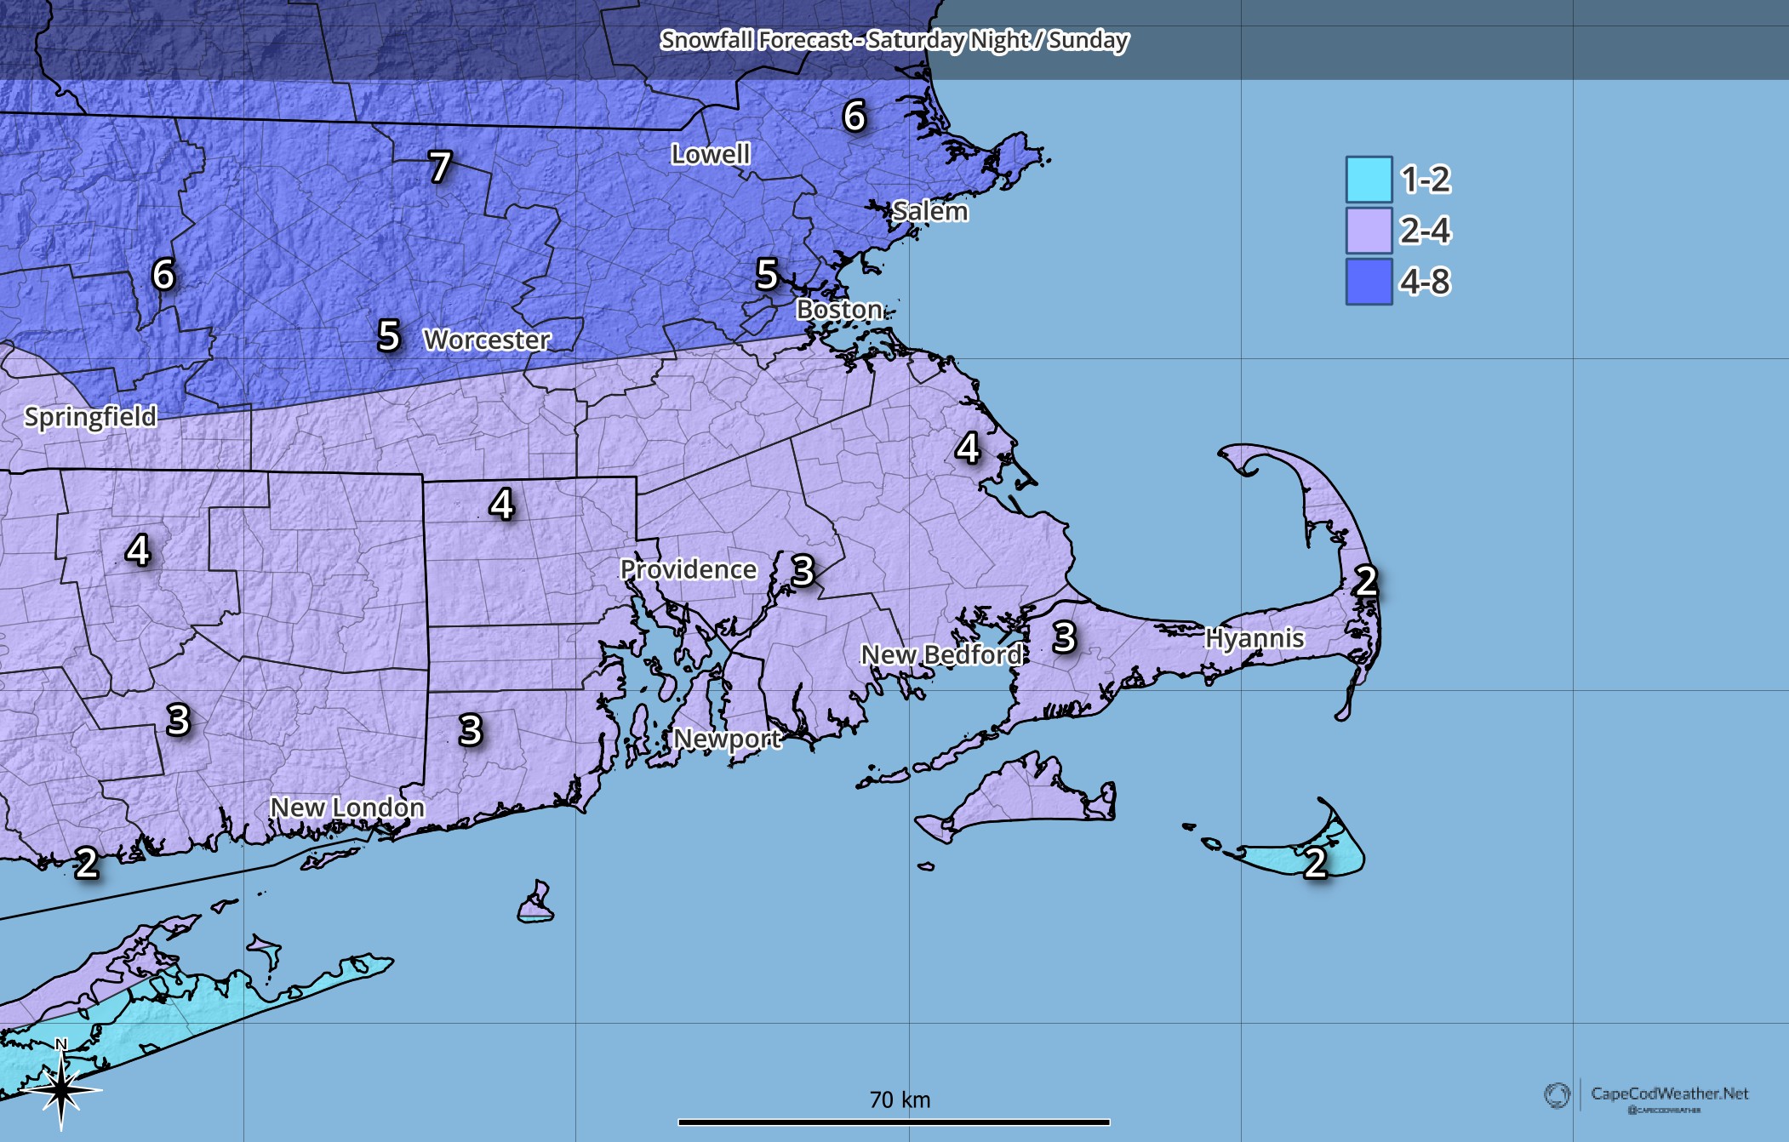Click the 1-2 legend label text
The image size is (1789, 1142).
[1426, 180]
